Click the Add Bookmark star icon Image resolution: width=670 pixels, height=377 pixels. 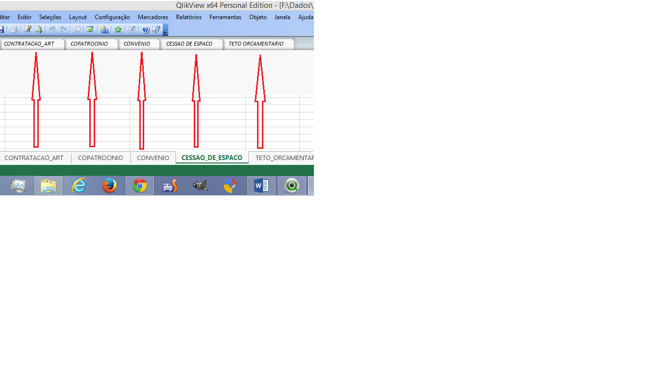(118, 29)
